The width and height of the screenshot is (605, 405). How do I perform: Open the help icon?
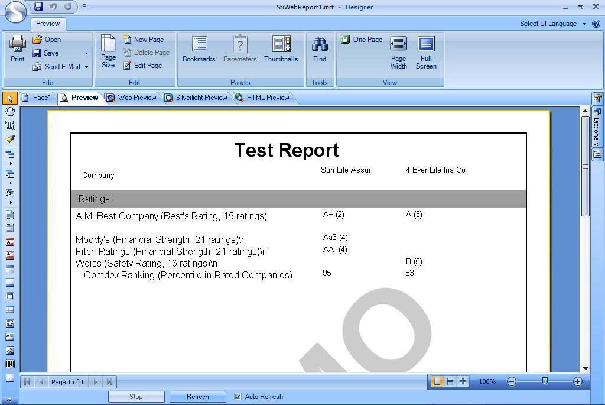click(596, 24)
